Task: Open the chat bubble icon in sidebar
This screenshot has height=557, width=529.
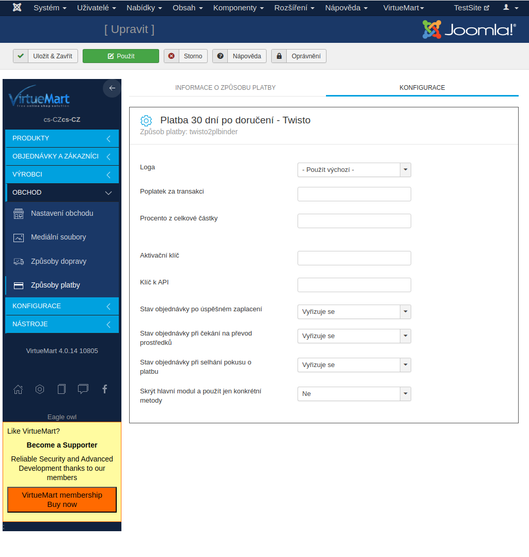Action: (83, 389)
